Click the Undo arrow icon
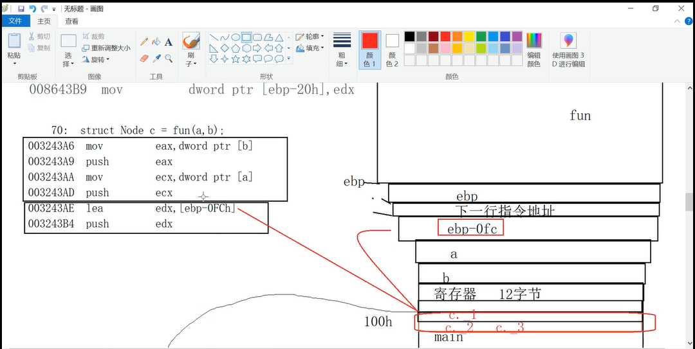Screen dimensions: 695x349 (x=32, y=8)
